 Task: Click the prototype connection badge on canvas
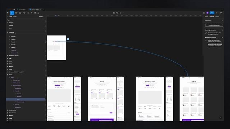pyautogui.click(x=68, y=39)
